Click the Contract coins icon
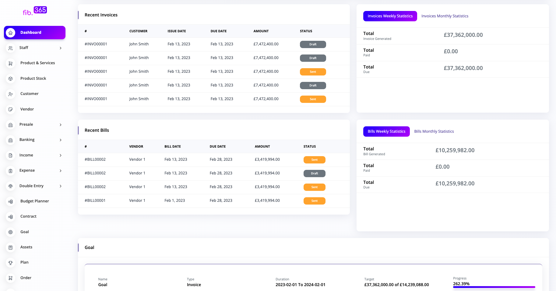Image resolution: width=556 pixels, height=291 pixels. (x=11, y=217)
